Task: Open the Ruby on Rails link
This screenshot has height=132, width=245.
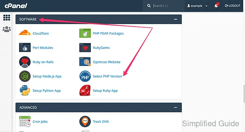Action: coord(43,62)
